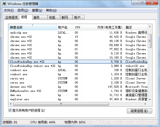Select csrss.exe using 1,228 K memory
Screen dimensions: 160x127
[x=78, y=78]
